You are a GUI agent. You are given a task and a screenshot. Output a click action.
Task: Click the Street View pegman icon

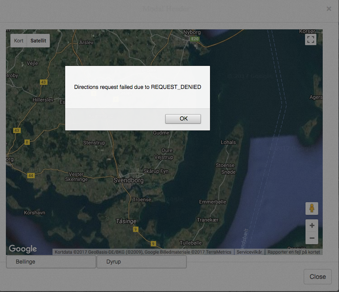(x=311, y=209)
